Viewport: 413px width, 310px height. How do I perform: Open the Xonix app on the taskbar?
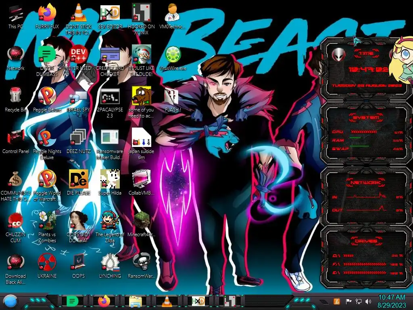(229, 301)
